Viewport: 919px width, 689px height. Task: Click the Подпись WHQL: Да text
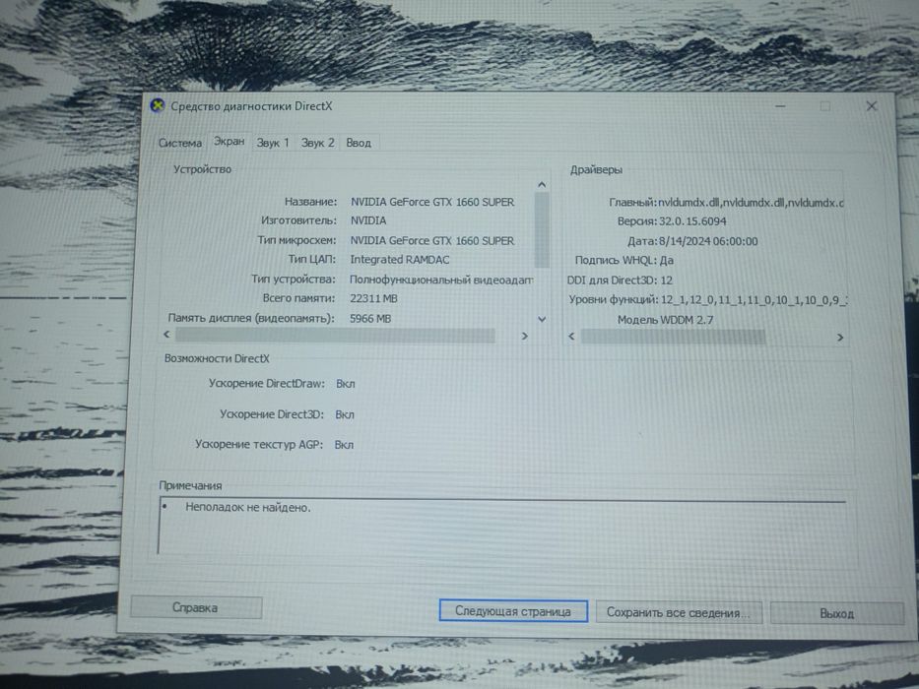624,260
